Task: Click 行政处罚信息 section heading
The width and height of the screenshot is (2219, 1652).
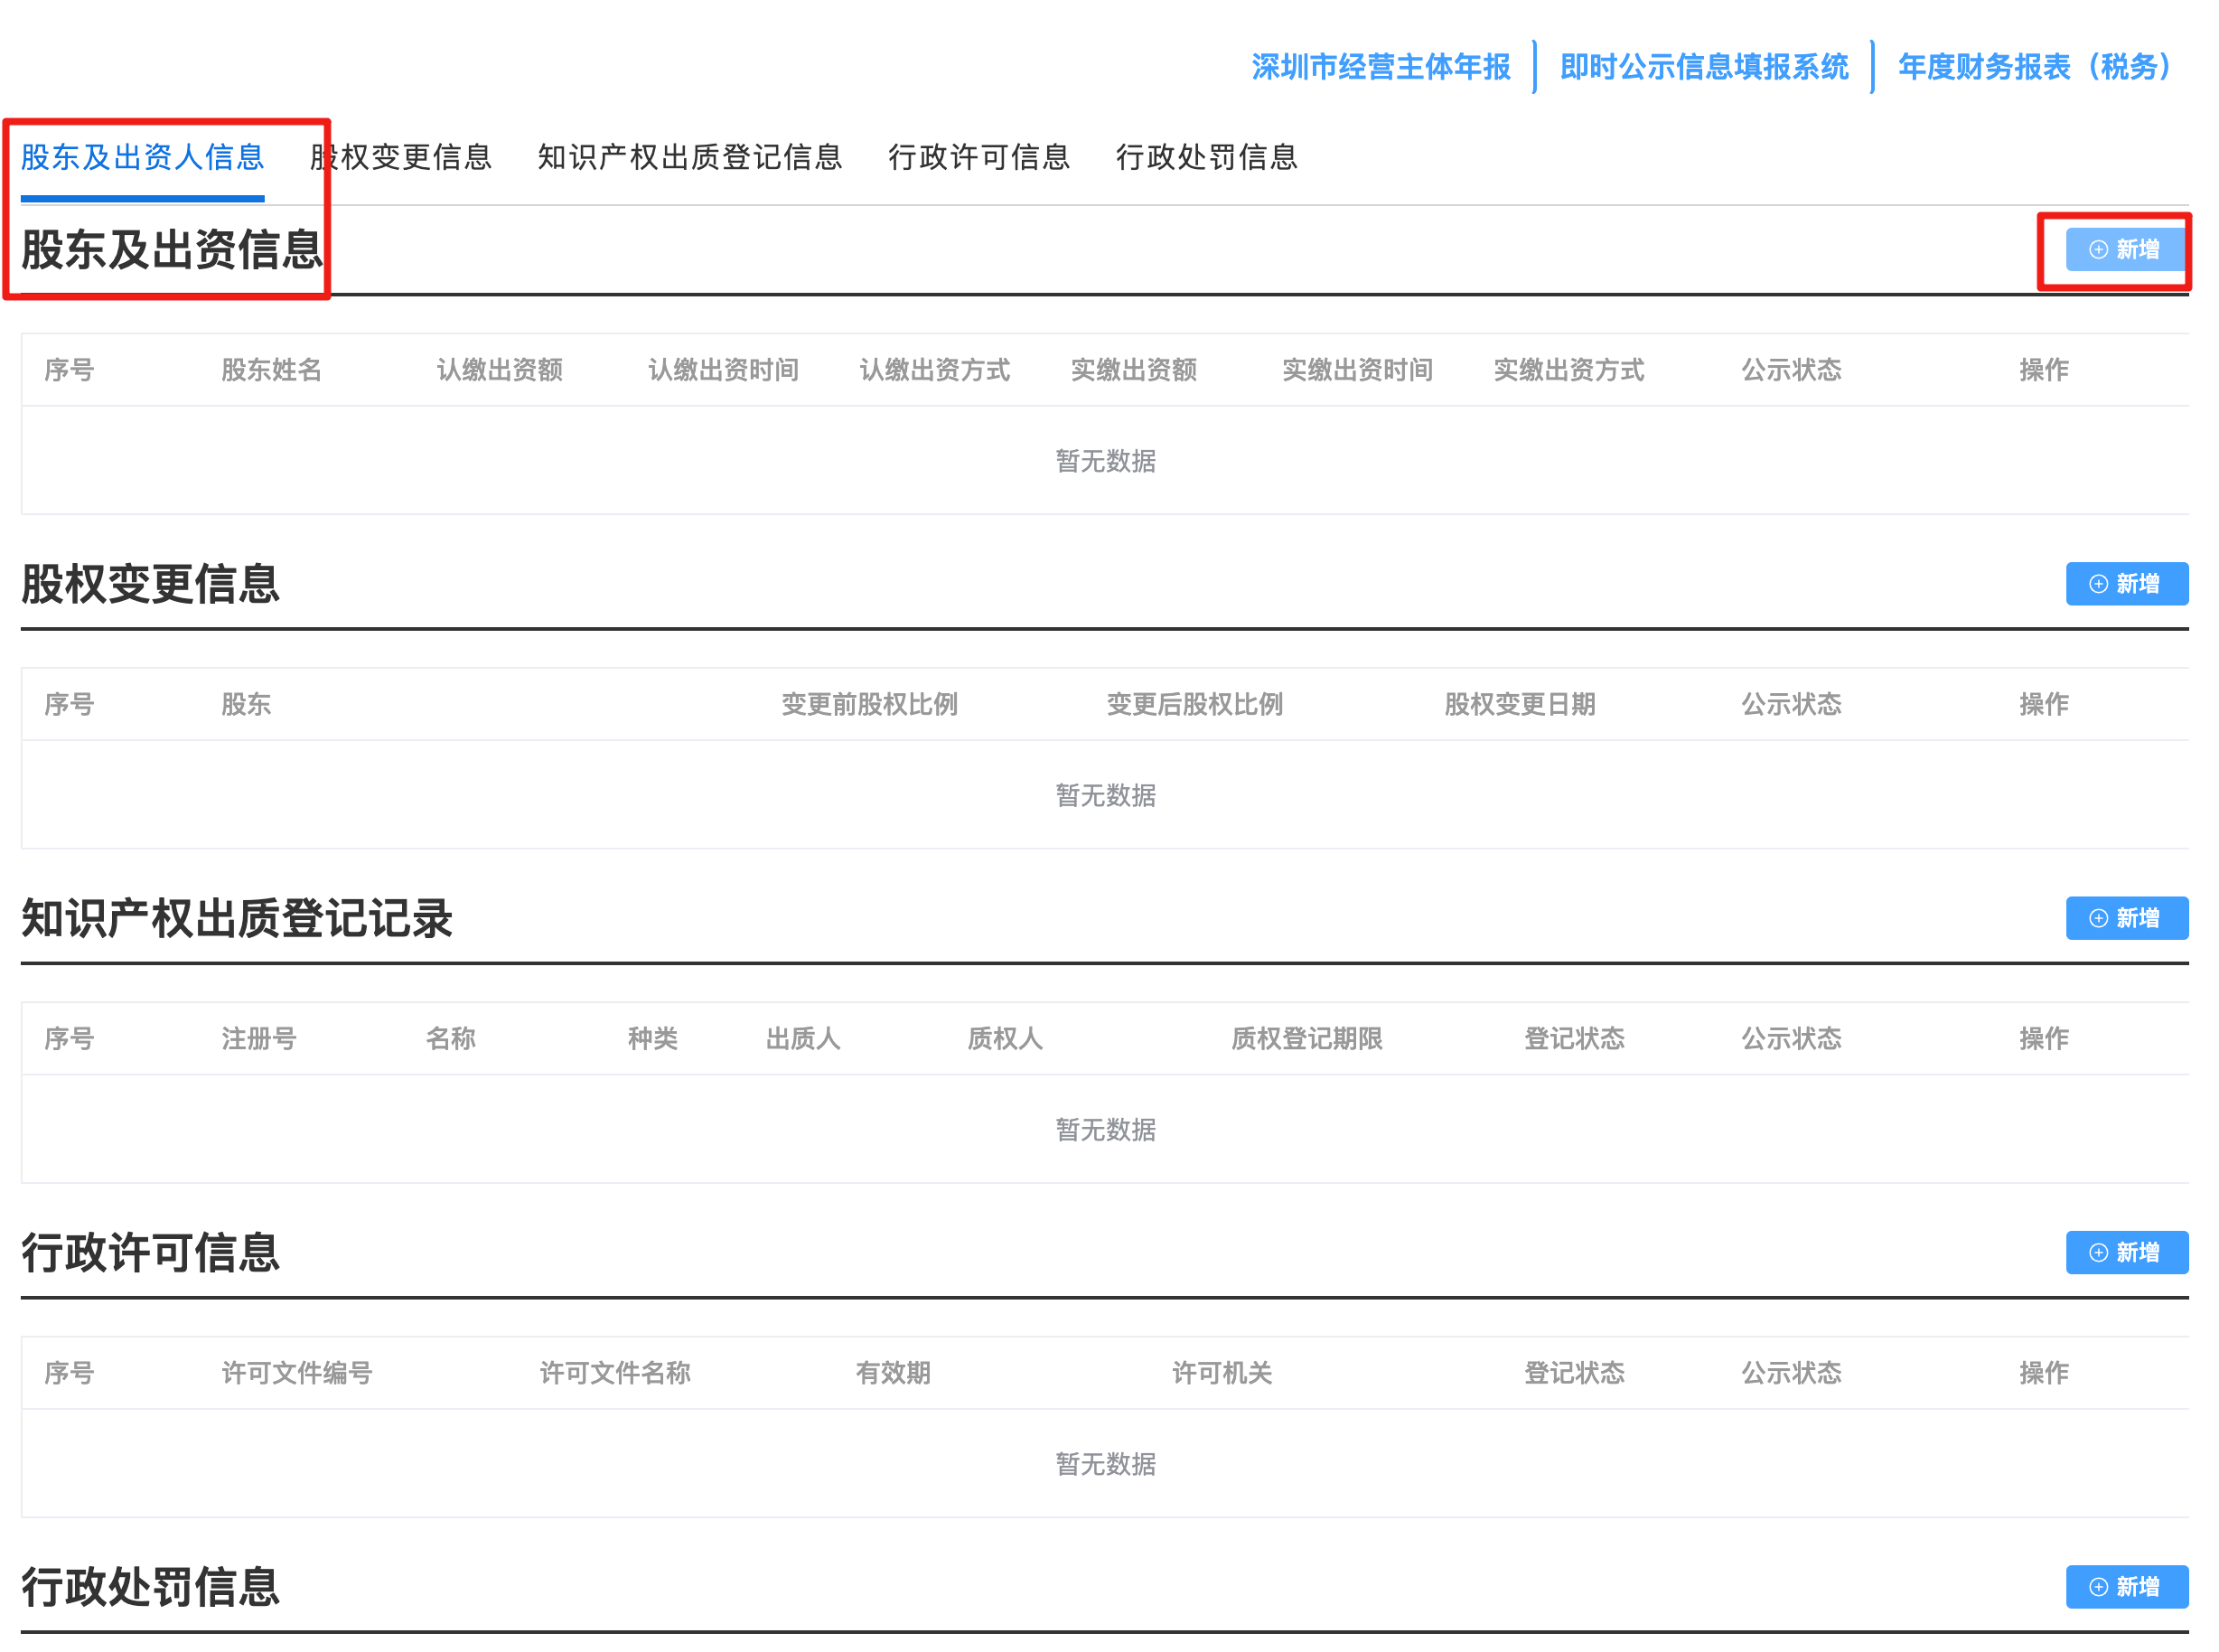Action: click(x=150, y=1587)
